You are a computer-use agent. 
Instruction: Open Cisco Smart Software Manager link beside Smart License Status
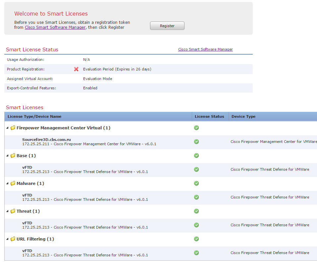pyautogui.click(x=205, y=49)
